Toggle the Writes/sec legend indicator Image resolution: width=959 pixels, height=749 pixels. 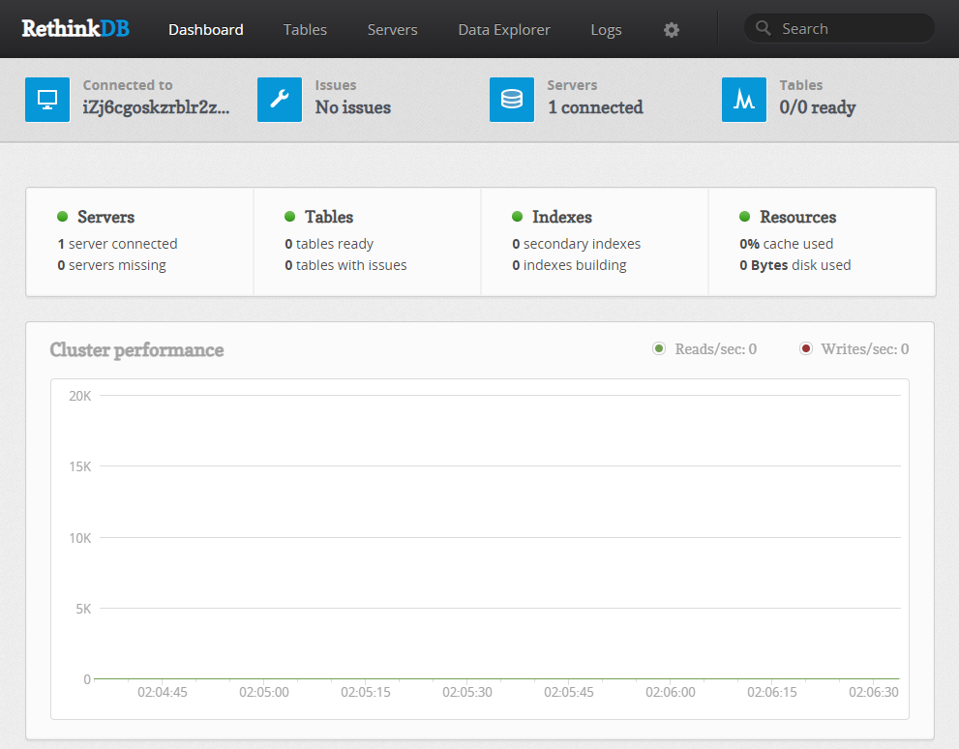[x=806, y=349]
